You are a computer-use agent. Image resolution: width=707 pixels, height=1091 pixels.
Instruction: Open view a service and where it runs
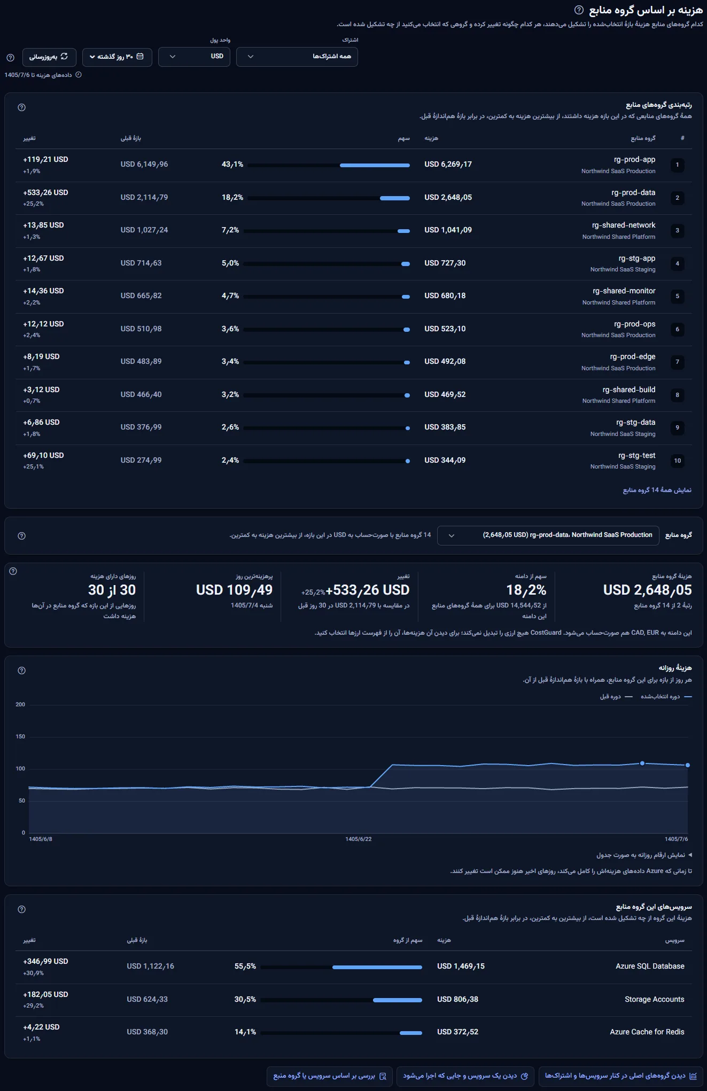click(465, 1076)
